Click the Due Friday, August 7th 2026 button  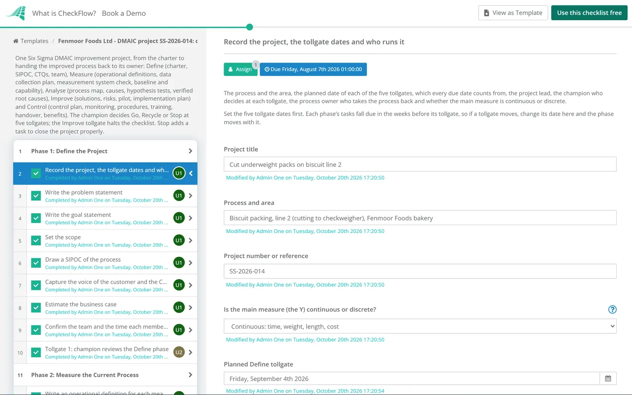pyautogui.click(x=313, y=69)
